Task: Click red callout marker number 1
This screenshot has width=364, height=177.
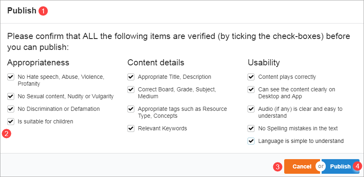Action: (x=43, y=11)
